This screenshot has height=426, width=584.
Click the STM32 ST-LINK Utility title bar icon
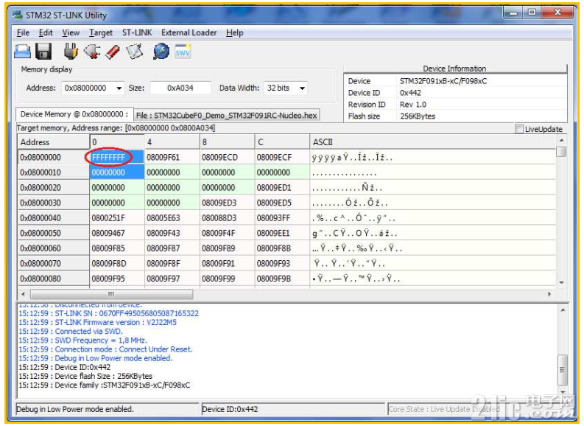pyautogui.click(x=17, y=15)
